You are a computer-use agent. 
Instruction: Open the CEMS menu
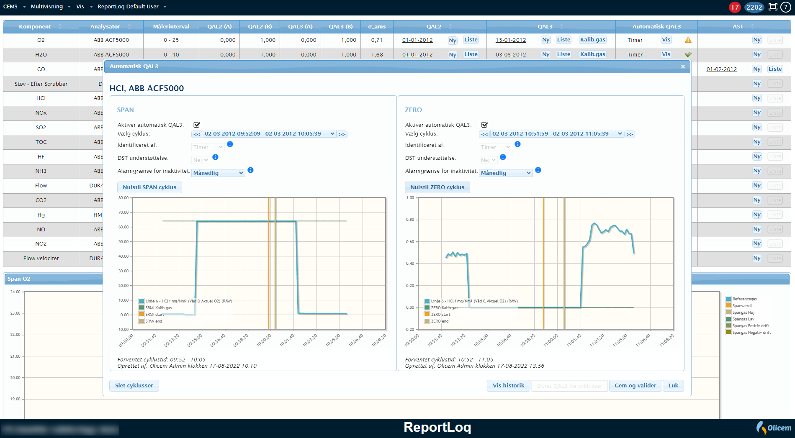[14, 7]
